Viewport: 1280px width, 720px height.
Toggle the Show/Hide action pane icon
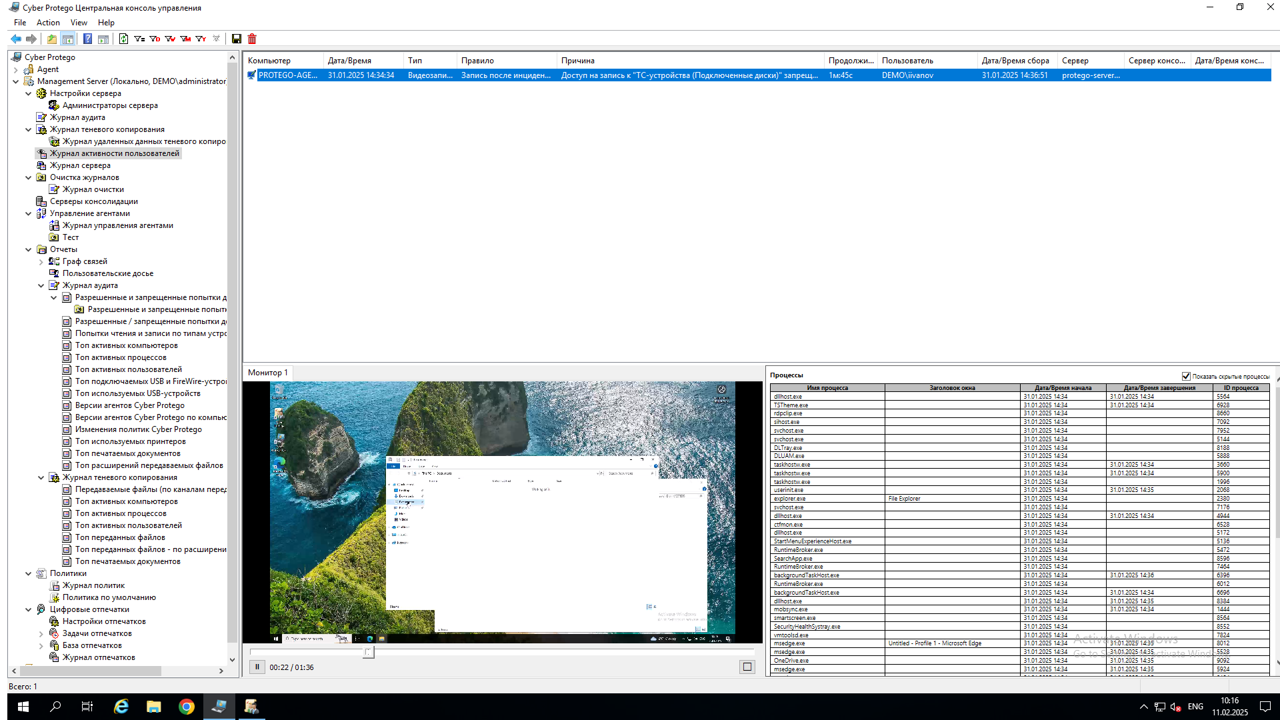tap(103, 39)
